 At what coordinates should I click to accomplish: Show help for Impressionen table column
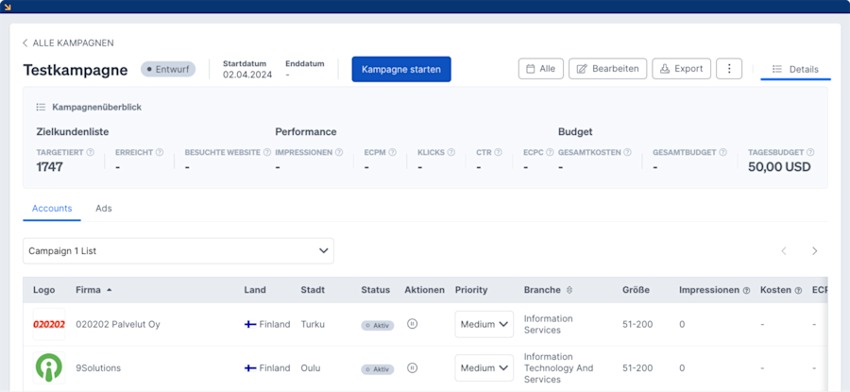746,291
